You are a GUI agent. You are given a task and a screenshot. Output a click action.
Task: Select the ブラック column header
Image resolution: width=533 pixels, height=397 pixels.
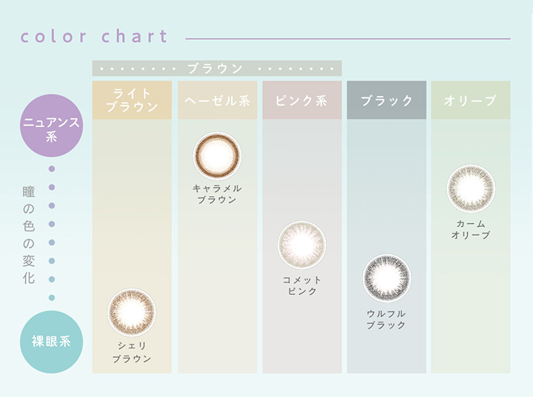coord(386,100)
